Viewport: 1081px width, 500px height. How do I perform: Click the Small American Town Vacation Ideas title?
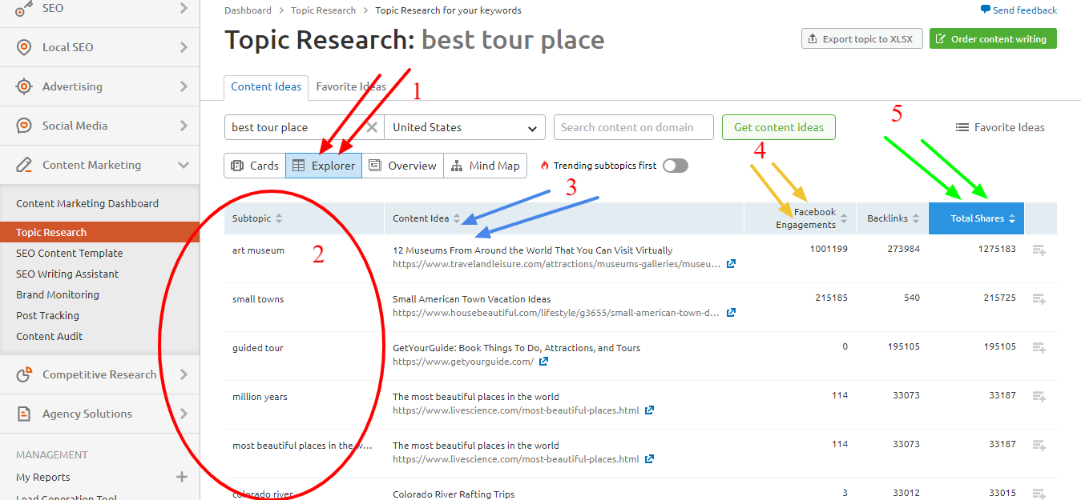(x=472, y=299)
